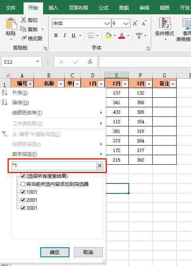Click the Format Painter brush icon
The width and height of the screenshot is (191, 266).
pyautogui.click(x=24, y=38)
